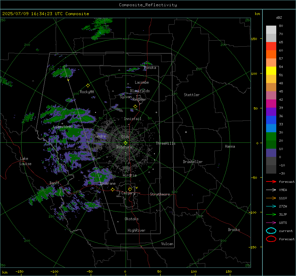Click the HighRiver city label
Screen dimensions: 296x276
click(x=136, y=230)
